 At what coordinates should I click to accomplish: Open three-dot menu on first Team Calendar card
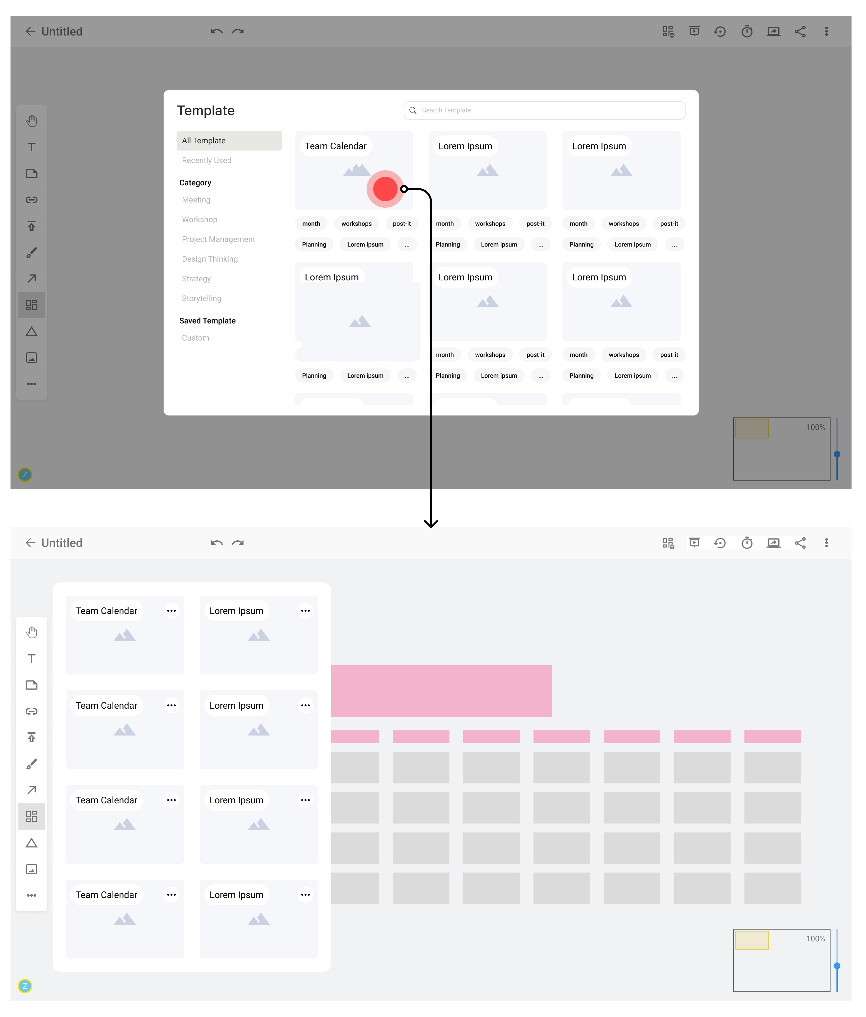(171, 611)
